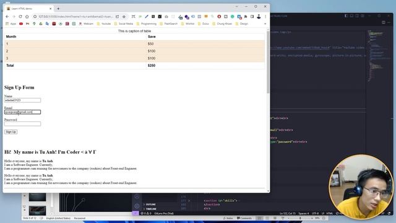The width and height of the screenshot is (396, 223).
Task: Click the HTML language mode status
Action: [x=330, y=213]
